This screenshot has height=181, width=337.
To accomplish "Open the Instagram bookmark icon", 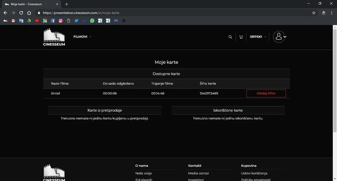I will pyautogui.click(x=61, y=20).
